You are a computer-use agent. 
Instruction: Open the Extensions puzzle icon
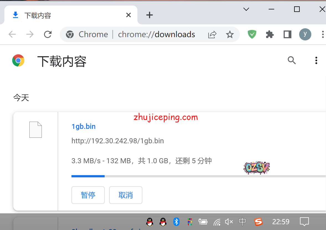pyautogui.click(x=269, y=34)
